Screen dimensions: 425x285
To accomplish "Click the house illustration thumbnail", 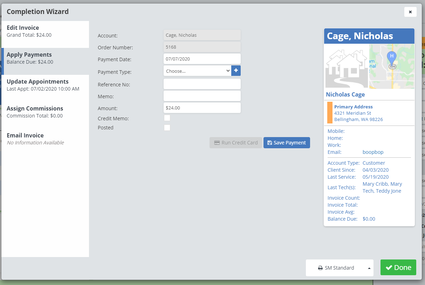I will (347, 66).
